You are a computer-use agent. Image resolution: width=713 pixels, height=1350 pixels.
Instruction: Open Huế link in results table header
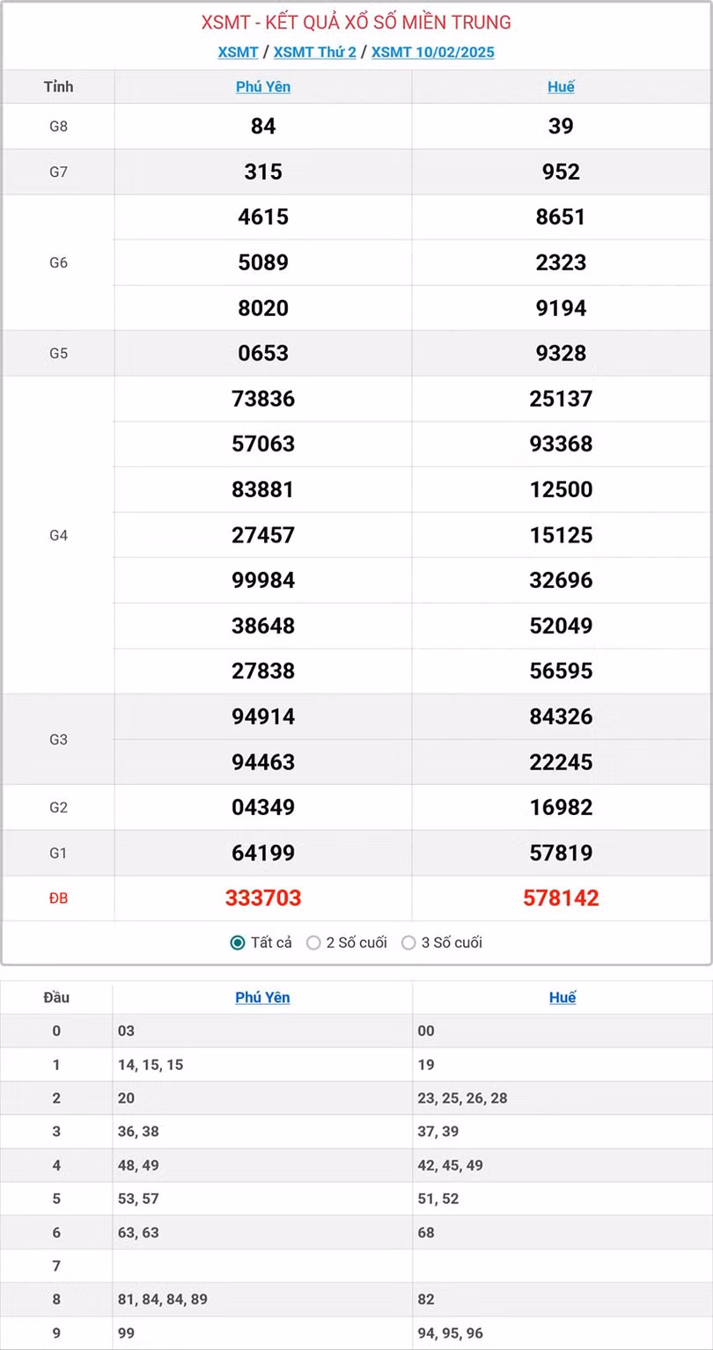(x=561, y=87)
